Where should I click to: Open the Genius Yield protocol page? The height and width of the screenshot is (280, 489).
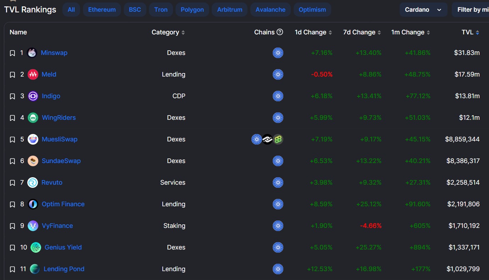coord(63,247)
